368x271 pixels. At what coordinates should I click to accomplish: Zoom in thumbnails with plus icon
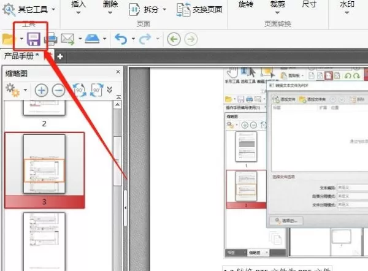click(42, 90)
